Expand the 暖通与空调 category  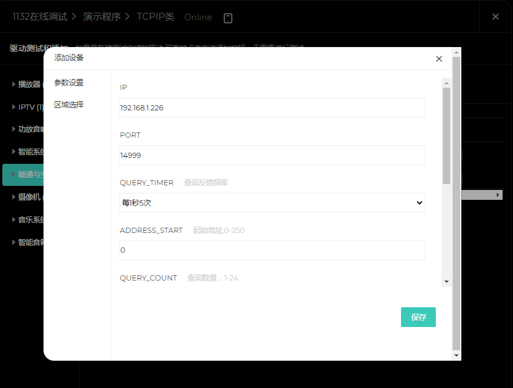tap(14, 174)
